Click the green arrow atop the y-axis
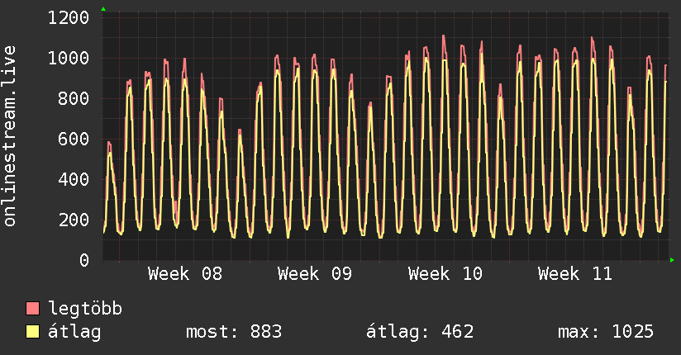681x355 pixels. click(102, 9)
